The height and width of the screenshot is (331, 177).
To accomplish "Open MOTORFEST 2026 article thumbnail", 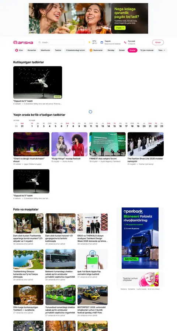I will 93,295.
